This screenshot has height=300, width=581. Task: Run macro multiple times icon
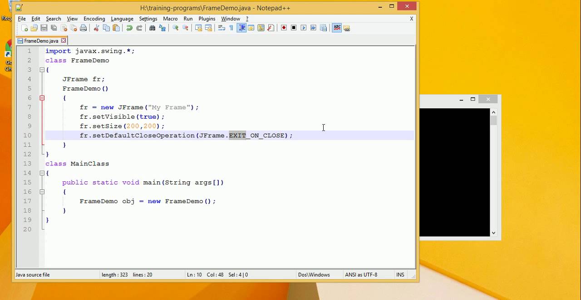click(314, 28)
